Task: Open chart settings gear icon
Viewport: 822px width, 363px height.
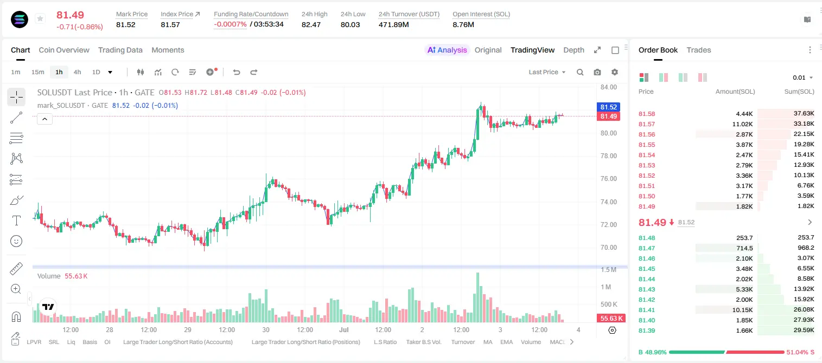Action: click(x=615, y=72)
